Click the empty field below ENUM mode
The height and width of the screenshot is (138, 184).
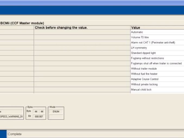[x=56, y=117]
